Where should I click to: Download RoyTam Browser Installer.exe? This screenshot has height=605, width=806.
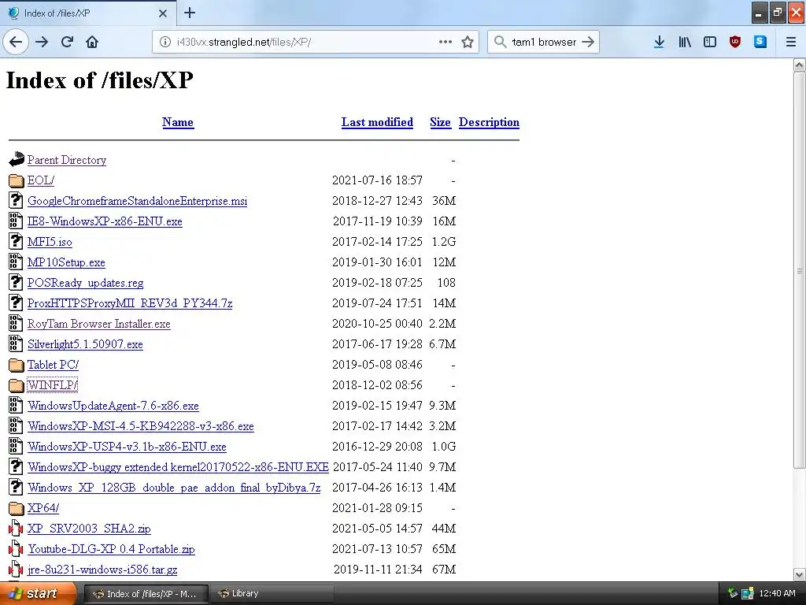(x=98, y=324)
